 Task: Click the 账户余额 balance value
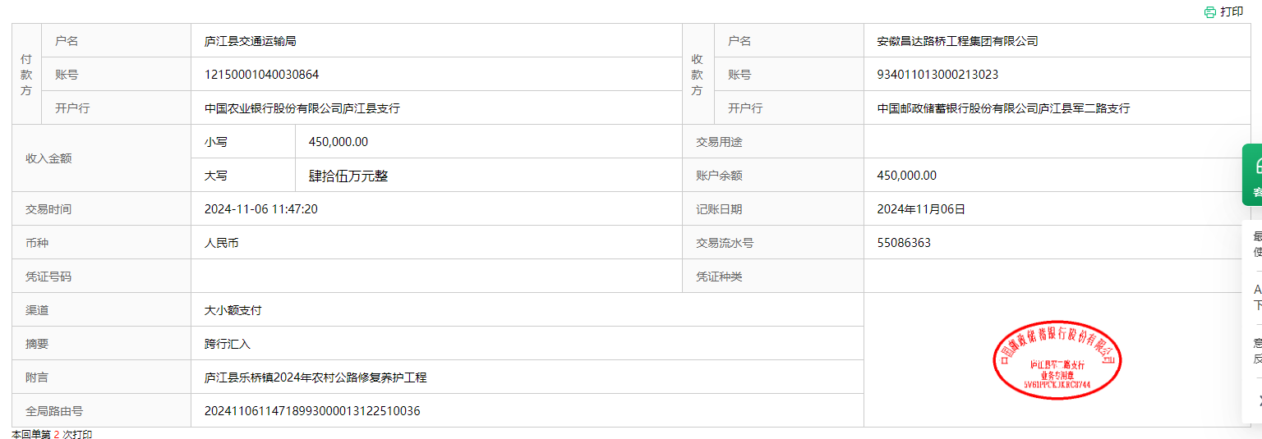coord(906,176)
